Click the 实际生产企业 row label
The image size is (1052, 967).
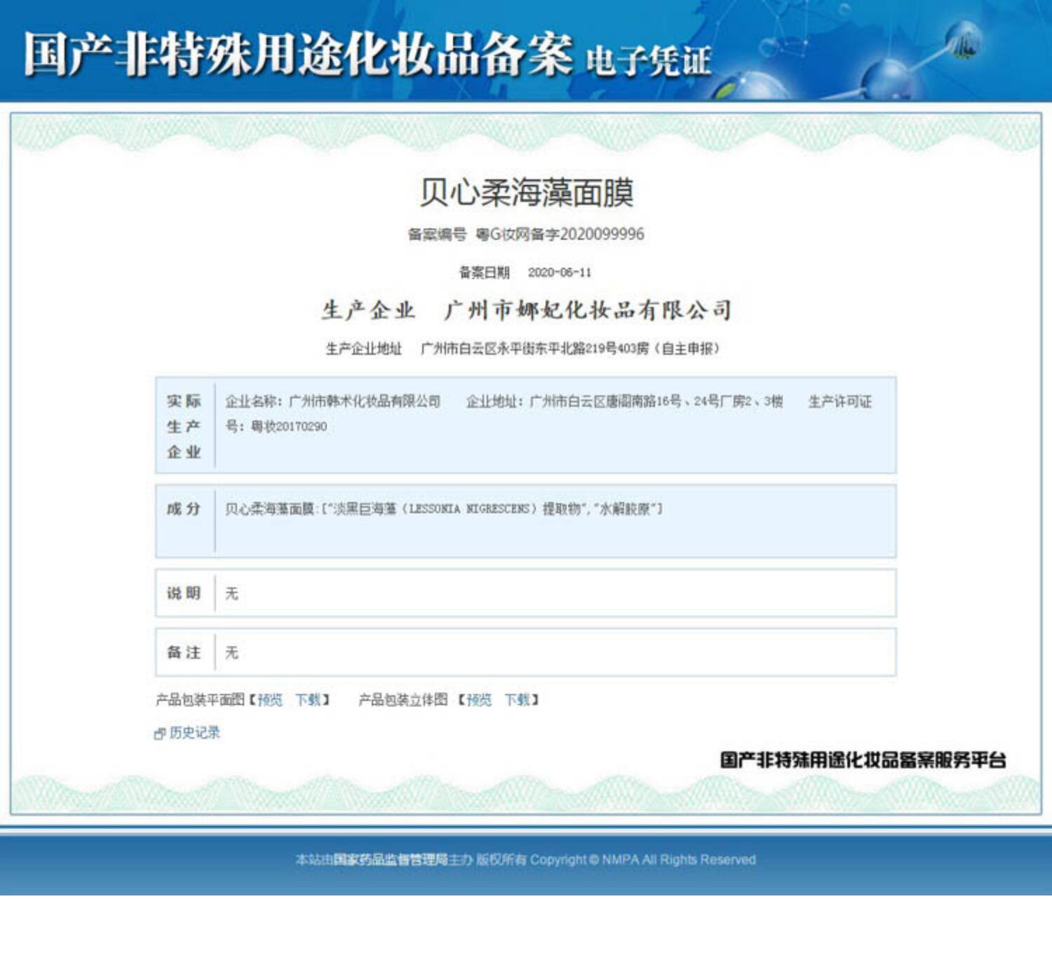184,426
